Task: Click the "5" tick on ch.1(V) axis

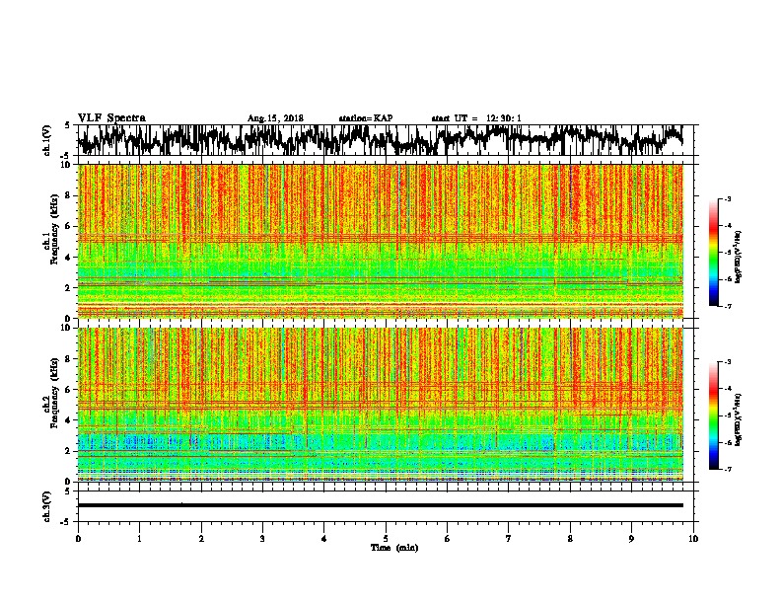Action: (67, 125)
